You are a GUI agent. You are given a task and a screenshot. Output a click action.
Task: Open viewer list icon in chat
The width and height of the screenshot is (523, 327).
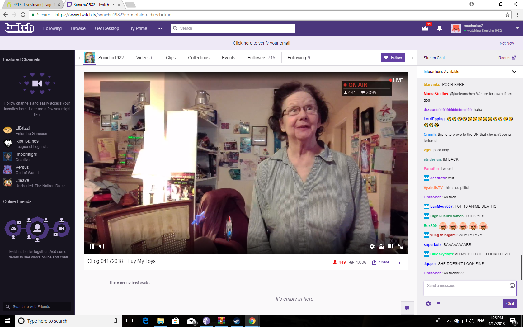pos(438,304)
